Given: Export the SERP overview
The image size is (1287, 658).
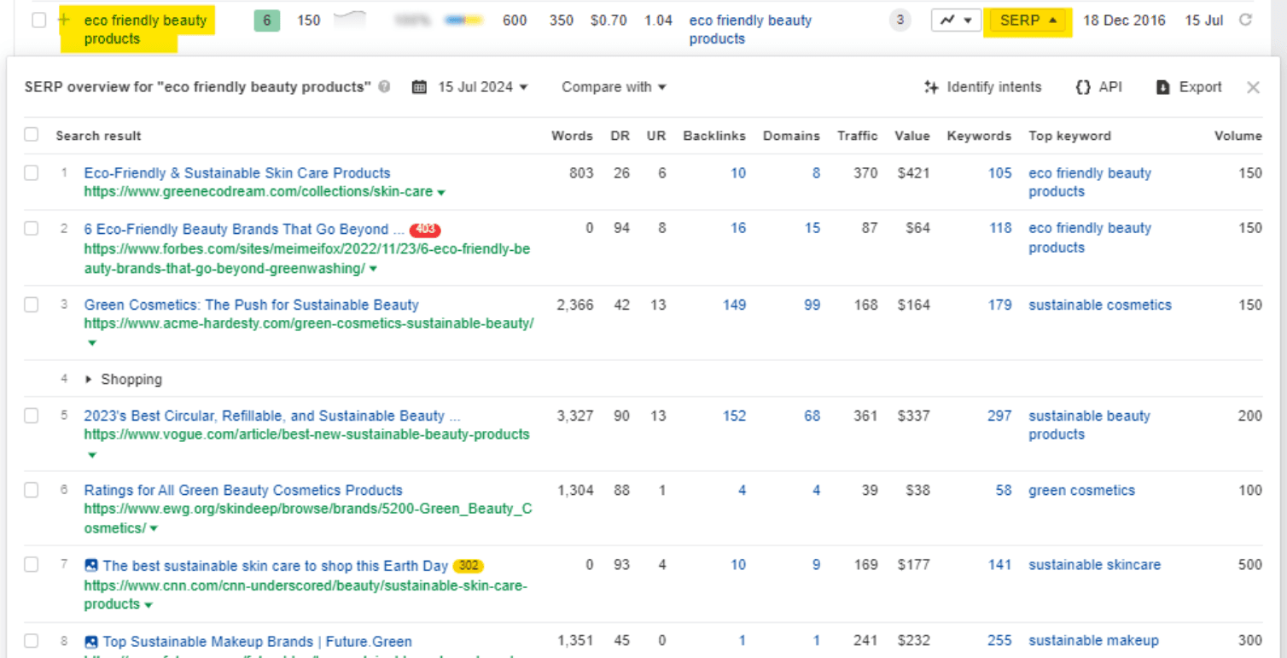Looking at the screenshot, I should click(1189, 87).
